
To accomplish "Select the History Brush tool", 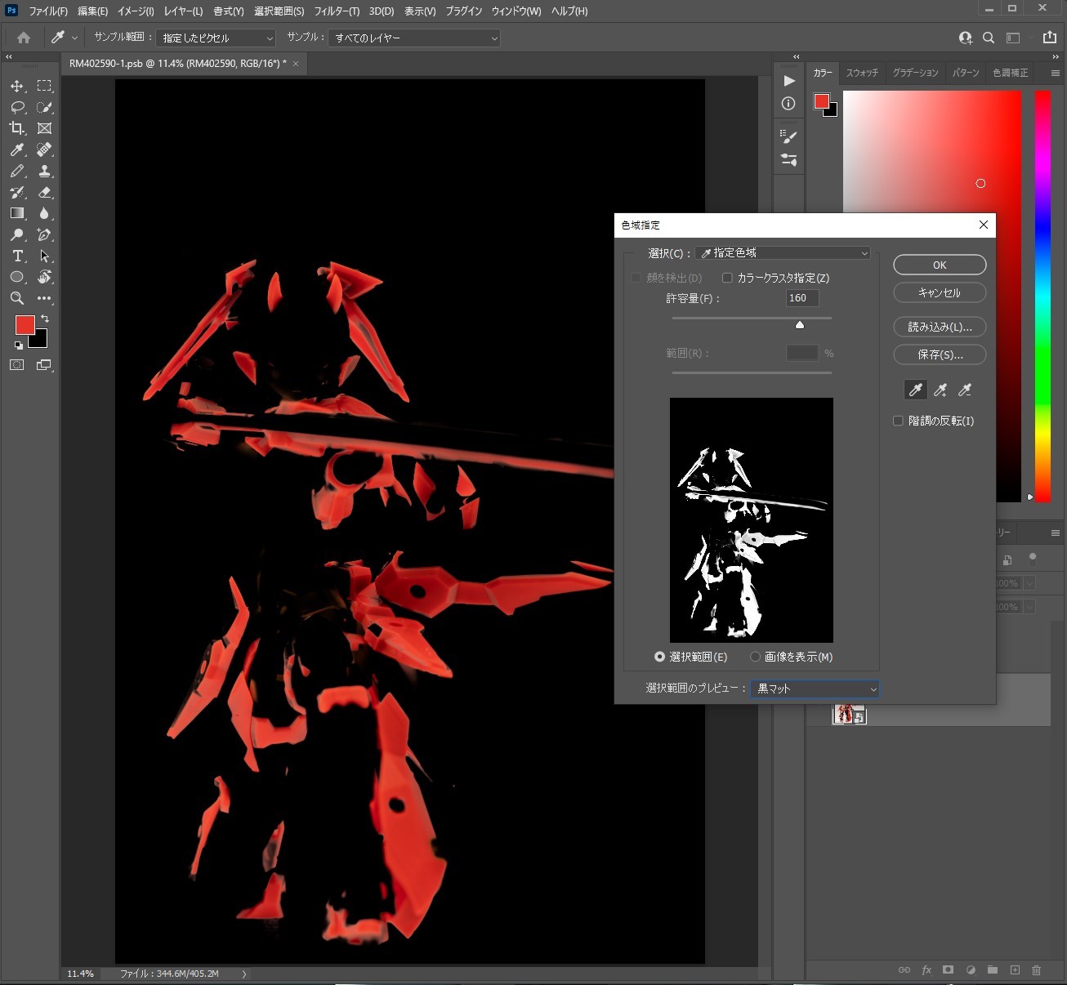I will click(x=17, y=192).
